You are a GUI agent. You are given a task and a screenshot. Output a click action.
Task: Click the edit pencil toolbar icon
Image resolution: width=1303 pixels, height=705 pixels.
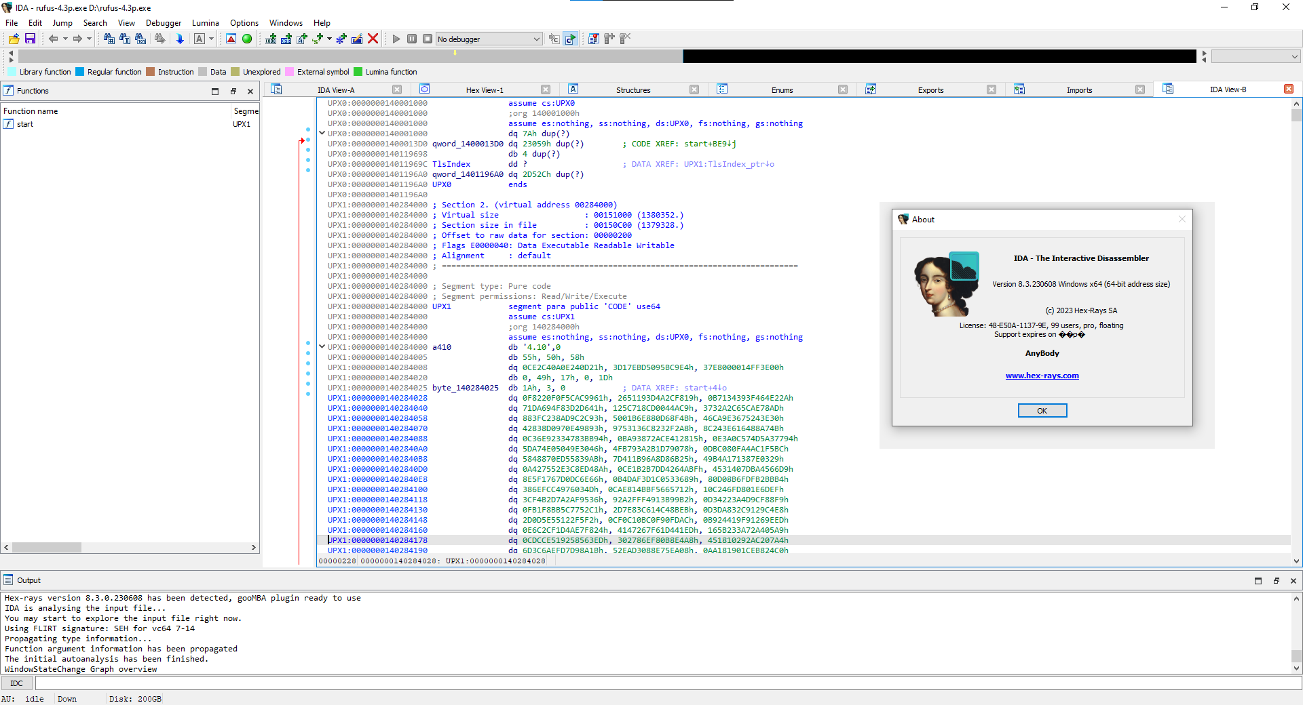357,39
